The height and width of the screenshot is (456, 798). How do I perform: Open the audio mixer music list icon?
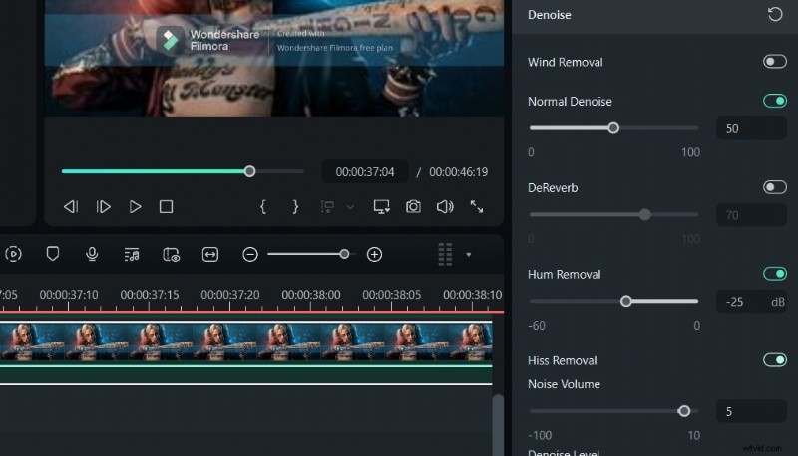[x=132, y=255]
